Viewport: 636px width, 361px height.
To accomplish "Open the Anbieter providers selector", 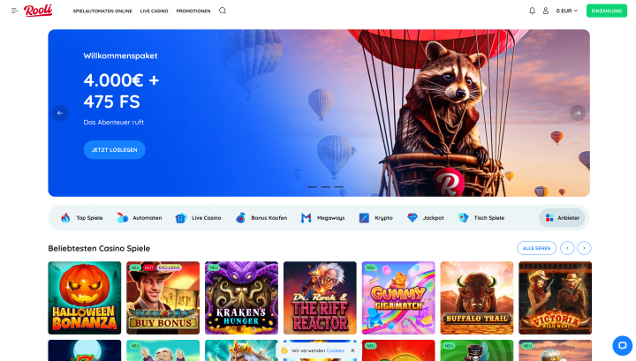I will 562,218.
